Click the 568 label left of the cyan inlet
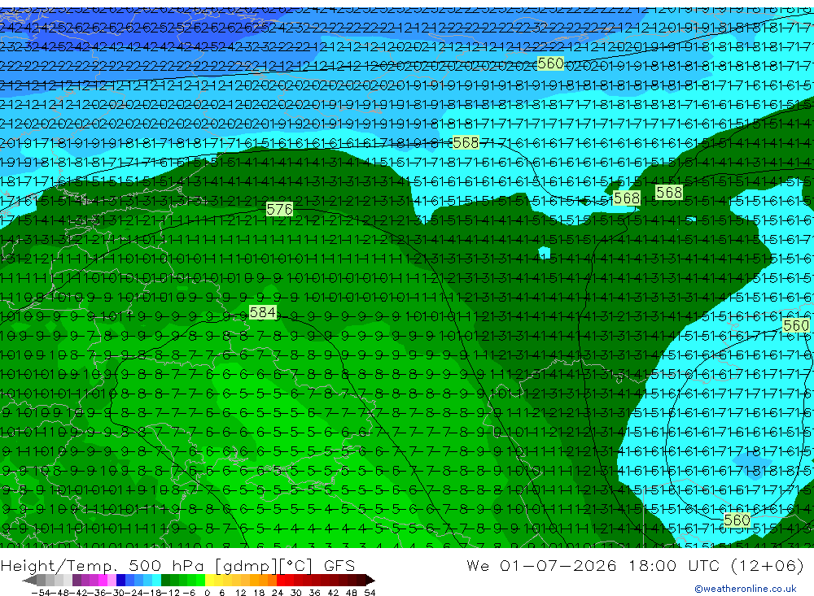This screenshot has height=596, width=814. pyautogui.click(x=466, y=142)
